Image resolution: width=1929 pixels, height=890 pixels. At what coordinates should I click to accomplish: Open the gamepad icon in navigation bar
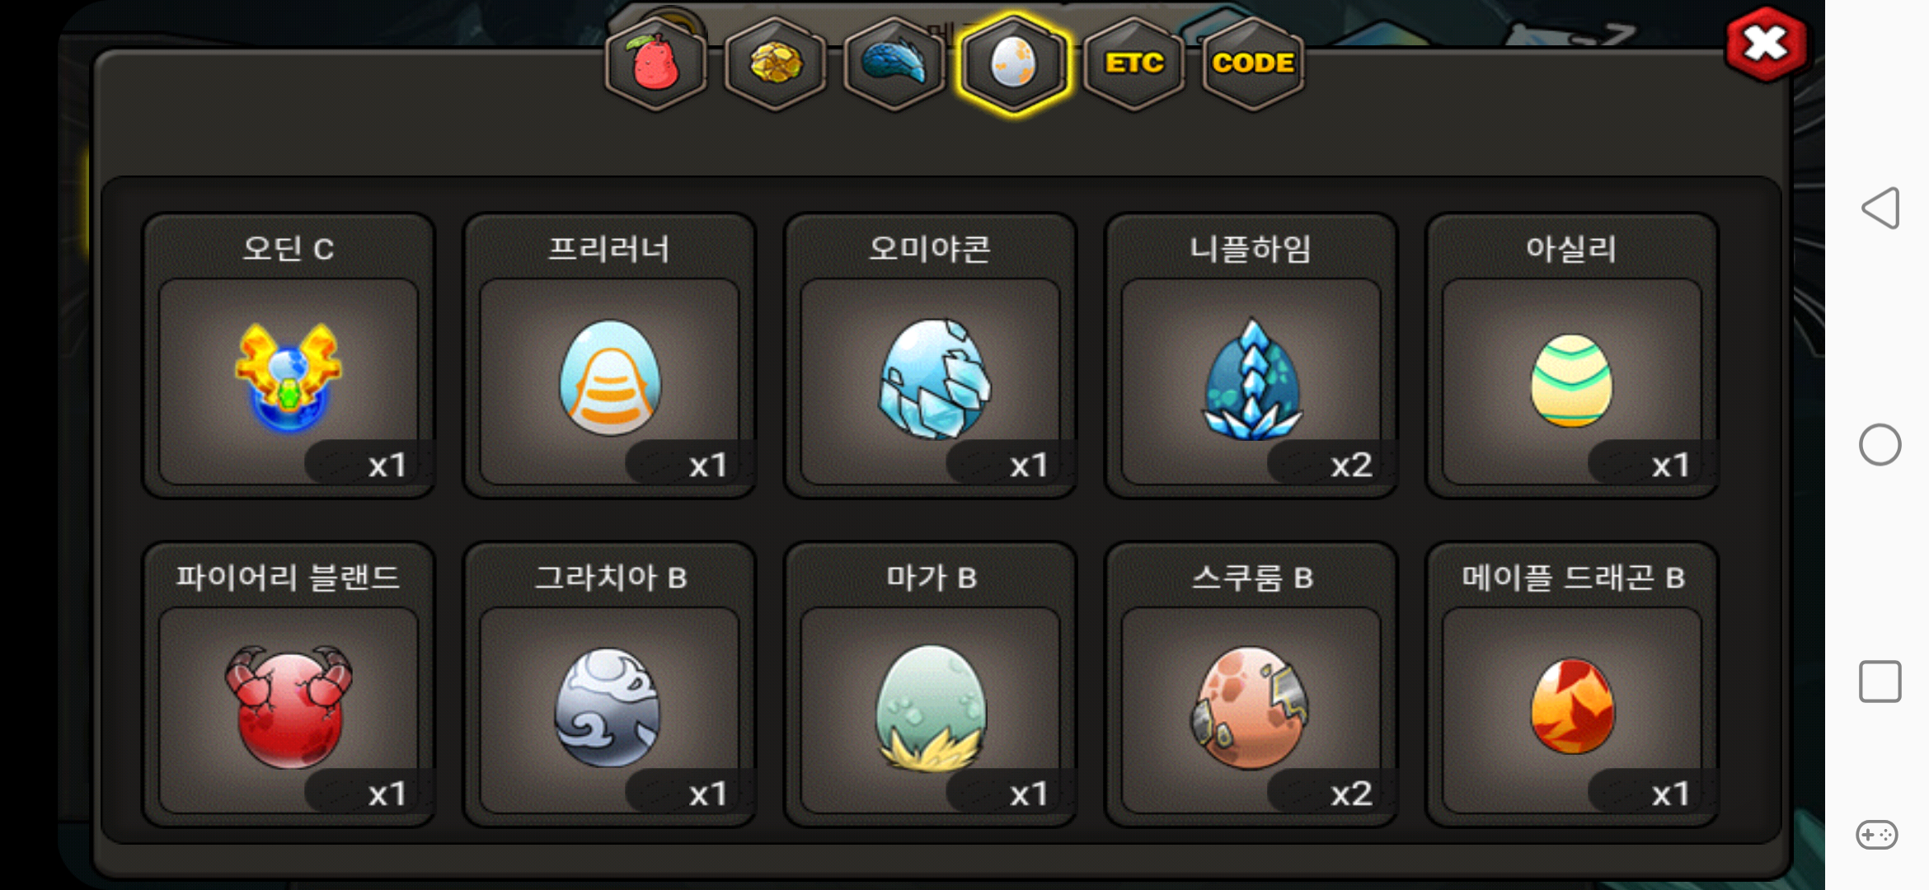(1877, 834)
